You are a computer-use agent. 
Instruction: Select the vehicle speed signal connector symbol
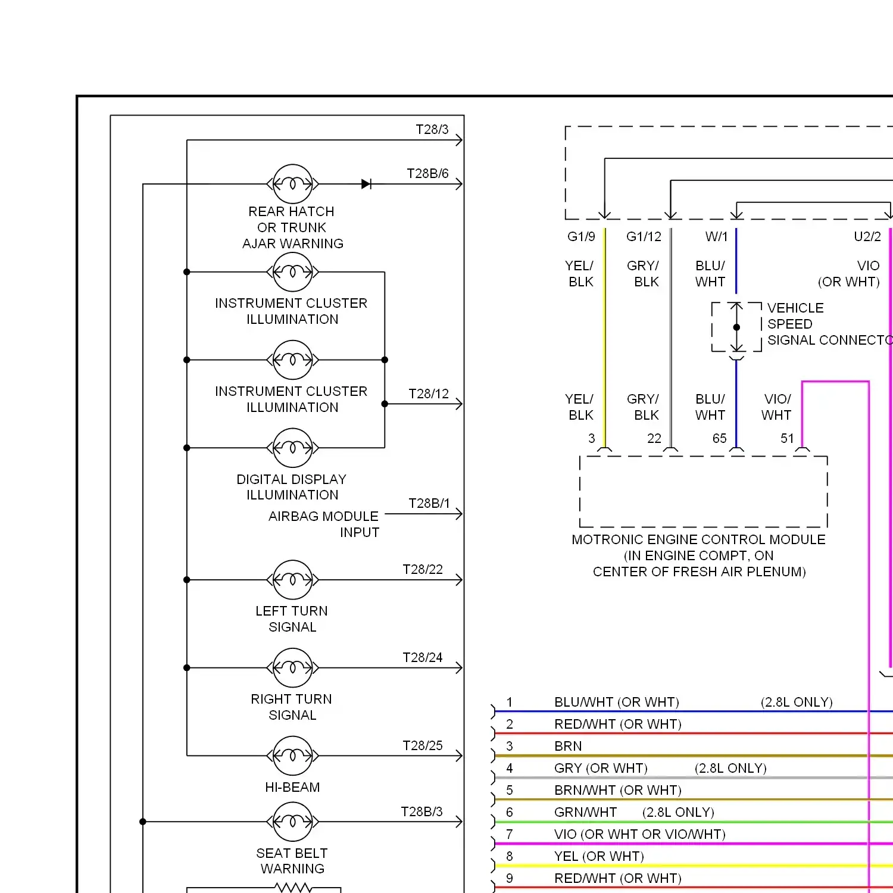point(736,327)
